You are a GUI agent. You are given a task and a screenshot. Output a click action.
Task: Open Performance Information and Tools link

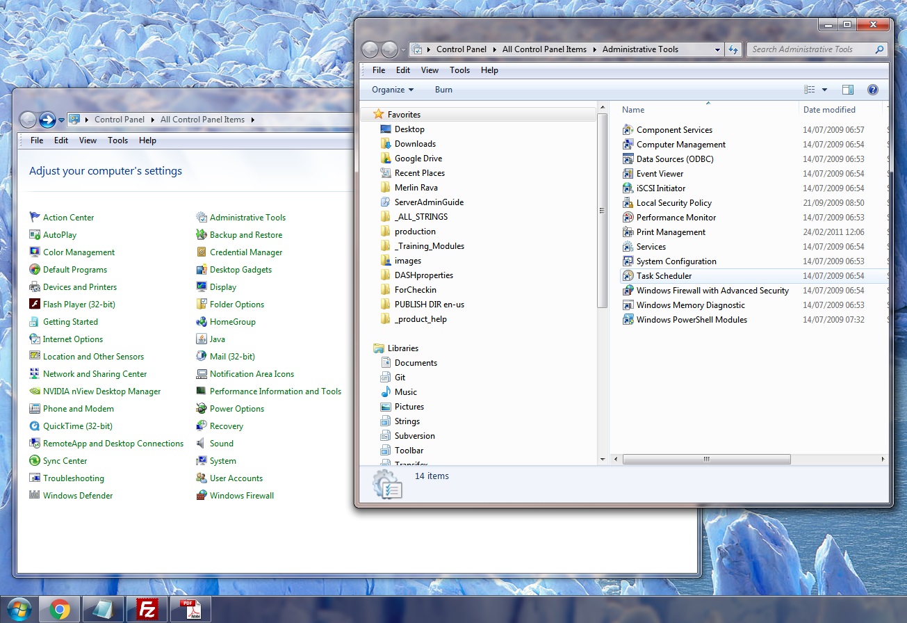(x=275, y=391)
